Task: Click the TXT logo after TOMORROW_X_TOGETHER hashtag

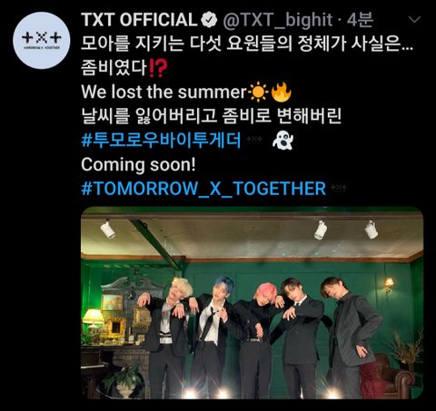Action: 339,188
